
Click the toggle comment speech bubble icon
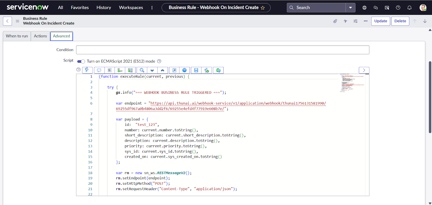99,70
